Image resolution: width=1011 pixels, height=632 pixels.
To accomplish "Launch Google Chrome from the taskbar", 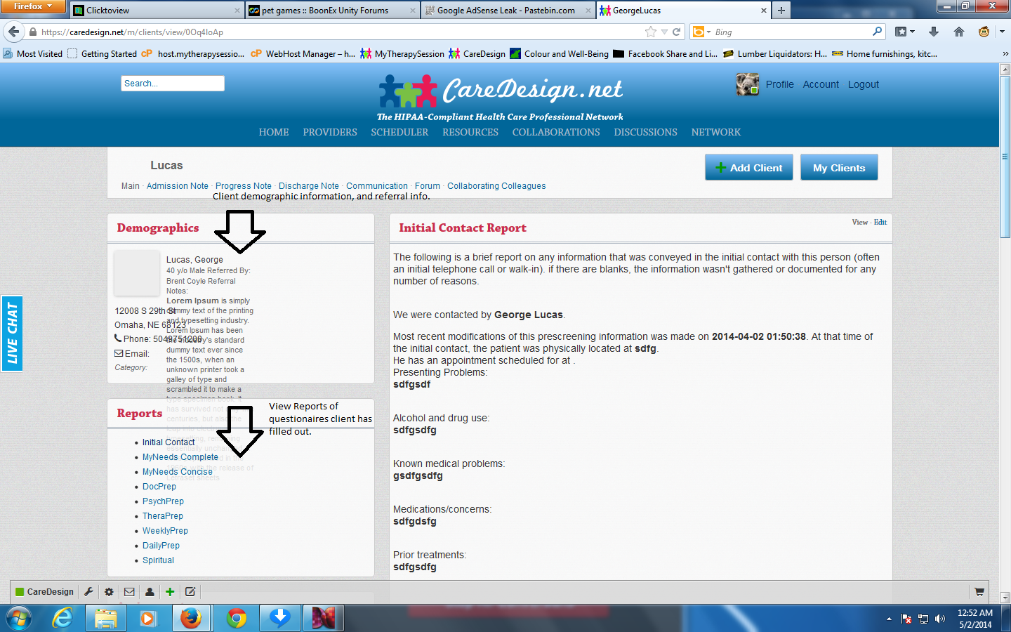I will click(x=237, y=618).
